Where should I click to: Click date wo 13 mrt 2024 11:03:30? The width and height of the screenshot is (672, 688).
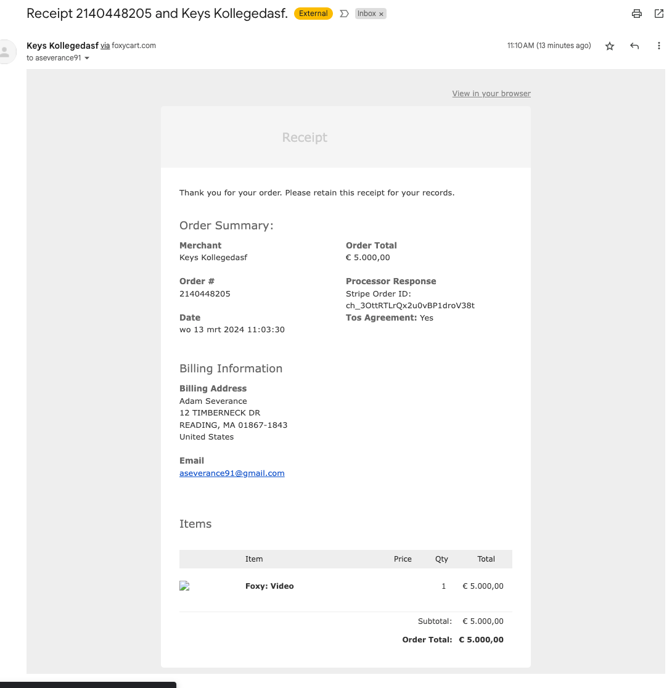(x=232, y=330)
